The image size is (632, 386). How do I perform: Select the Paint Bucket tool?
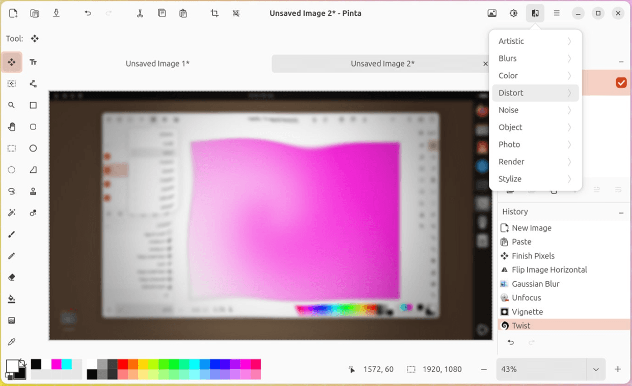12,299
